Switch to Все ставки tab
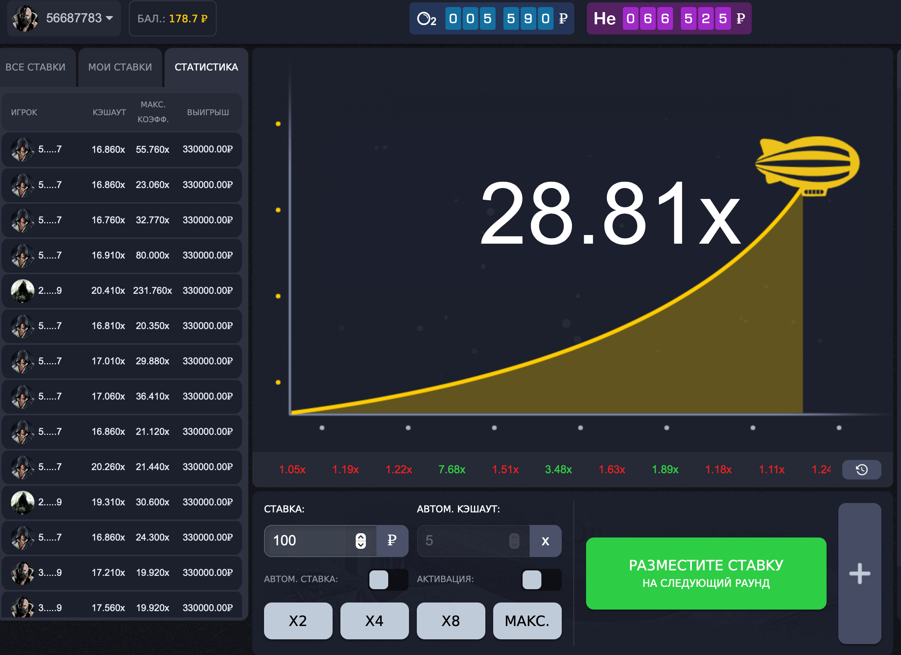This screenshot has width=901, height=655. [x=36, y=67]
